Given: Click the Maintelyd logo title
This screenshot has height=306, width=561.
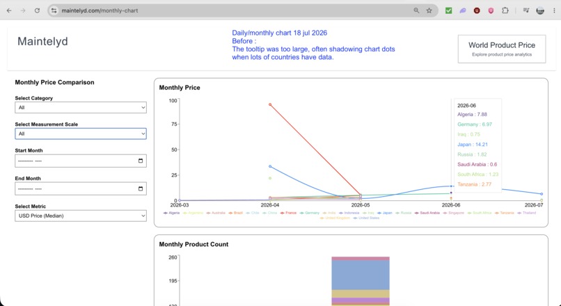Looking at the screenshot, I should coord(42,42).
